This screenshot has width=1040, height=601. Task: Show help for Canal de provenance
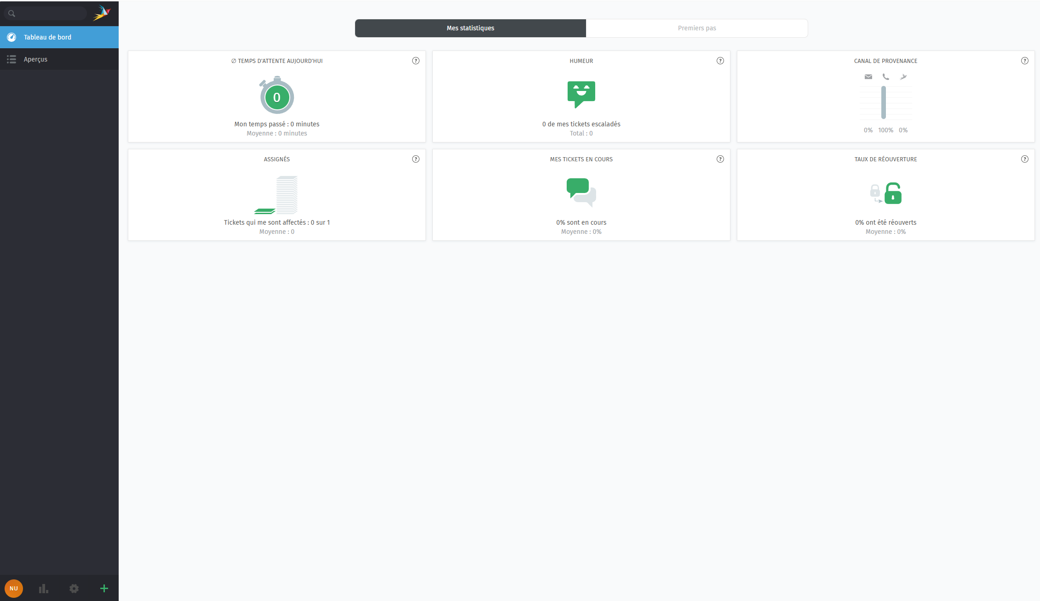tap(1025, 61)
